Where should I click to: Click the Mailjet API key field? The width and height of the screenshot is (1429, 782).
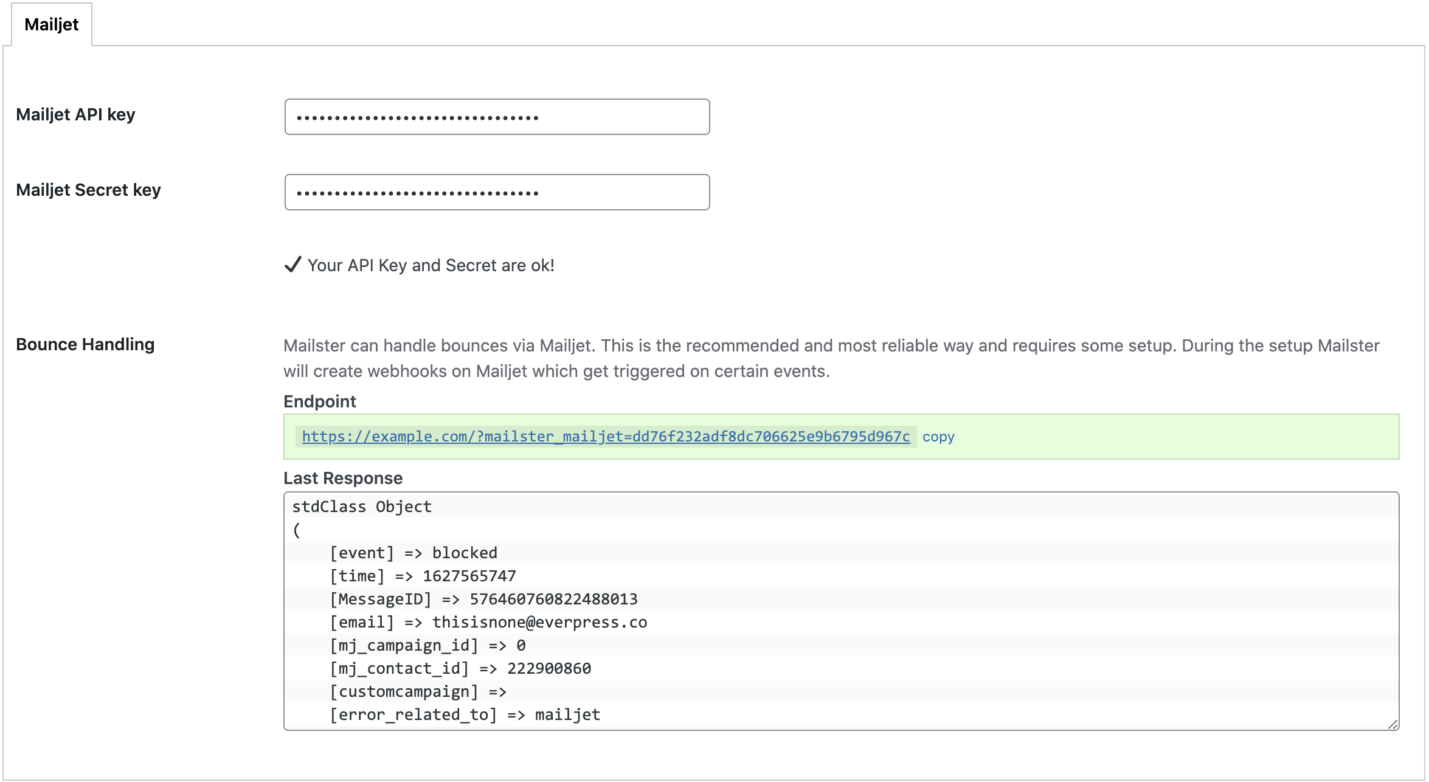point(497,117)
